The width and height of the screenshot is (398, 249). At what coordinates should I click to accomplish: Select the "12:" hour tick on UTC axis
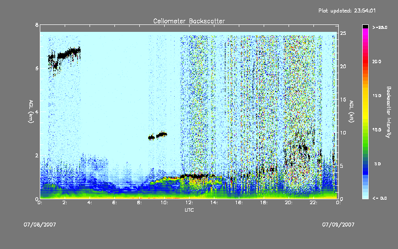tap(189, 203)
